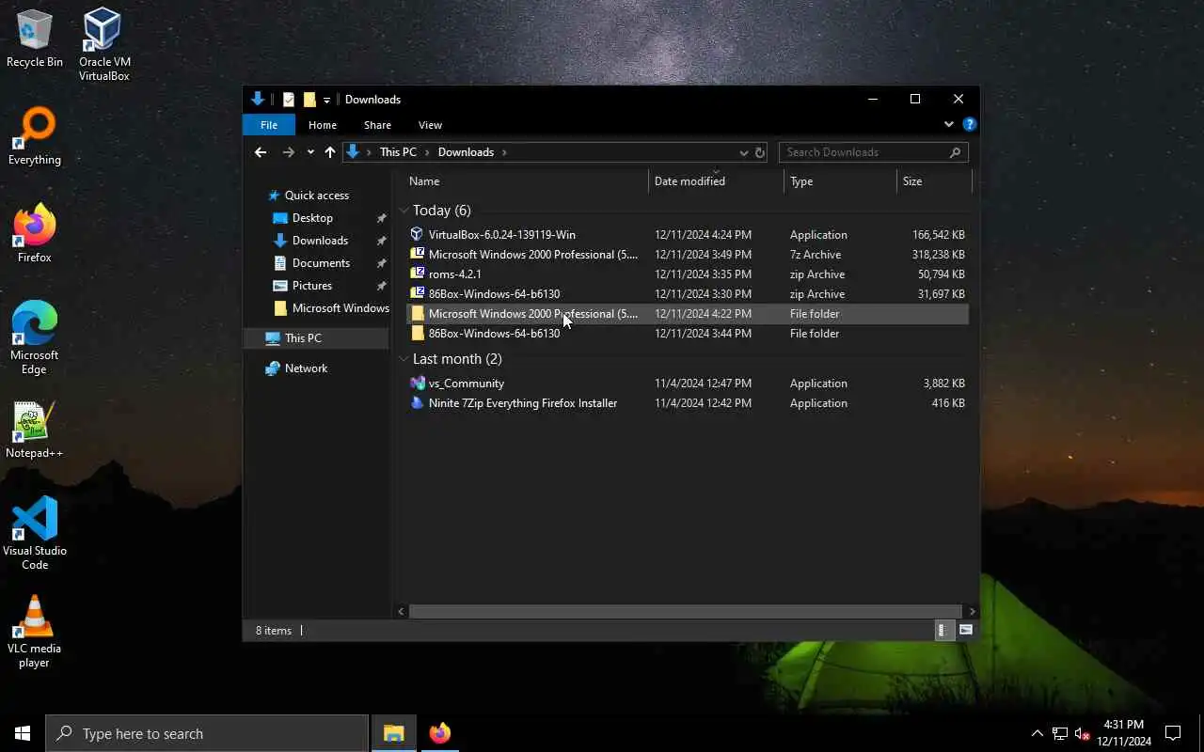This screenshot has width=1204, height=752.
Task: Select the 86Box-Windows-64-b6130 zip archive
Action: pos(687,294)
